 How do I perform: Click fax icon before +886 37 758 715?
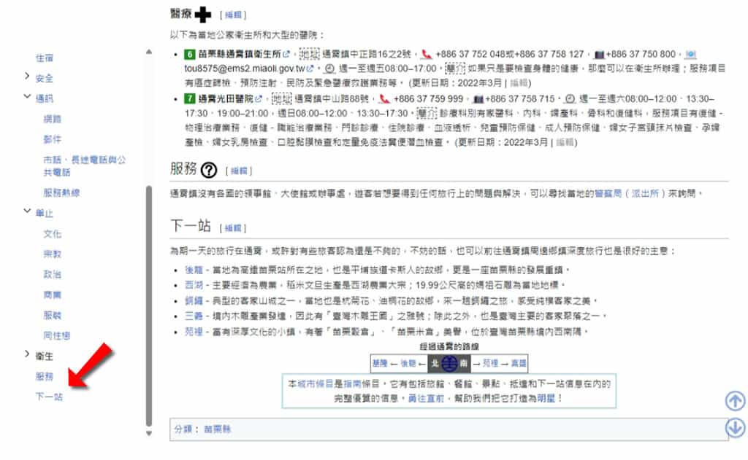[478, 99]
